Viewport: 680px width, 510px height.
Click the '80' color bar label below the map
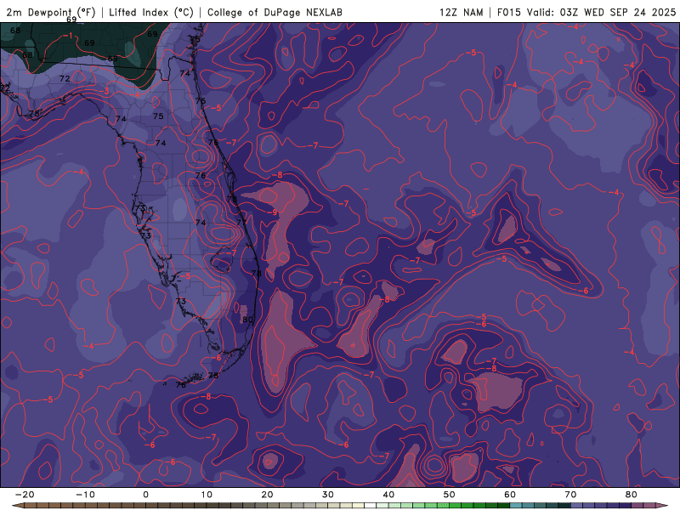632,495
